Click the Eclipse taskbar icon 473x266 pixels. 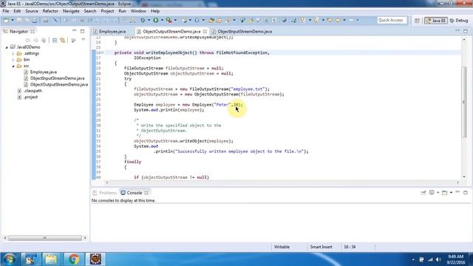click(x=95, y=259)
